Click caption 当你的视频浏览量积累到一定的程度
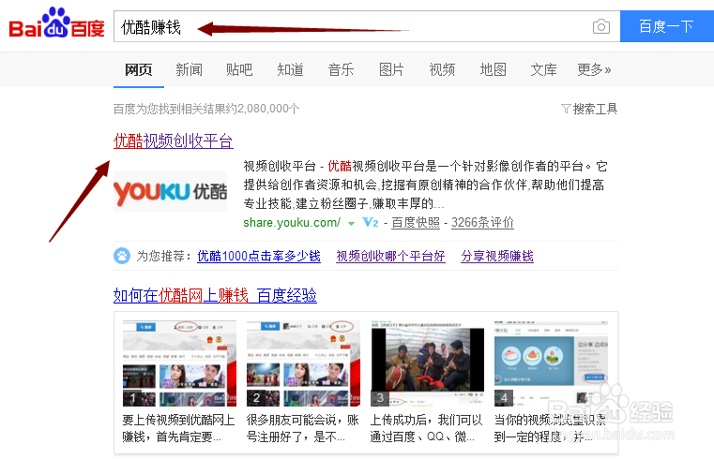 point(550,428)
